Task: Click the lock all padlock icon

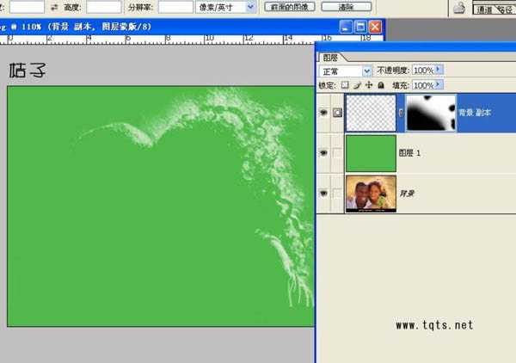Action: [381, 85]
